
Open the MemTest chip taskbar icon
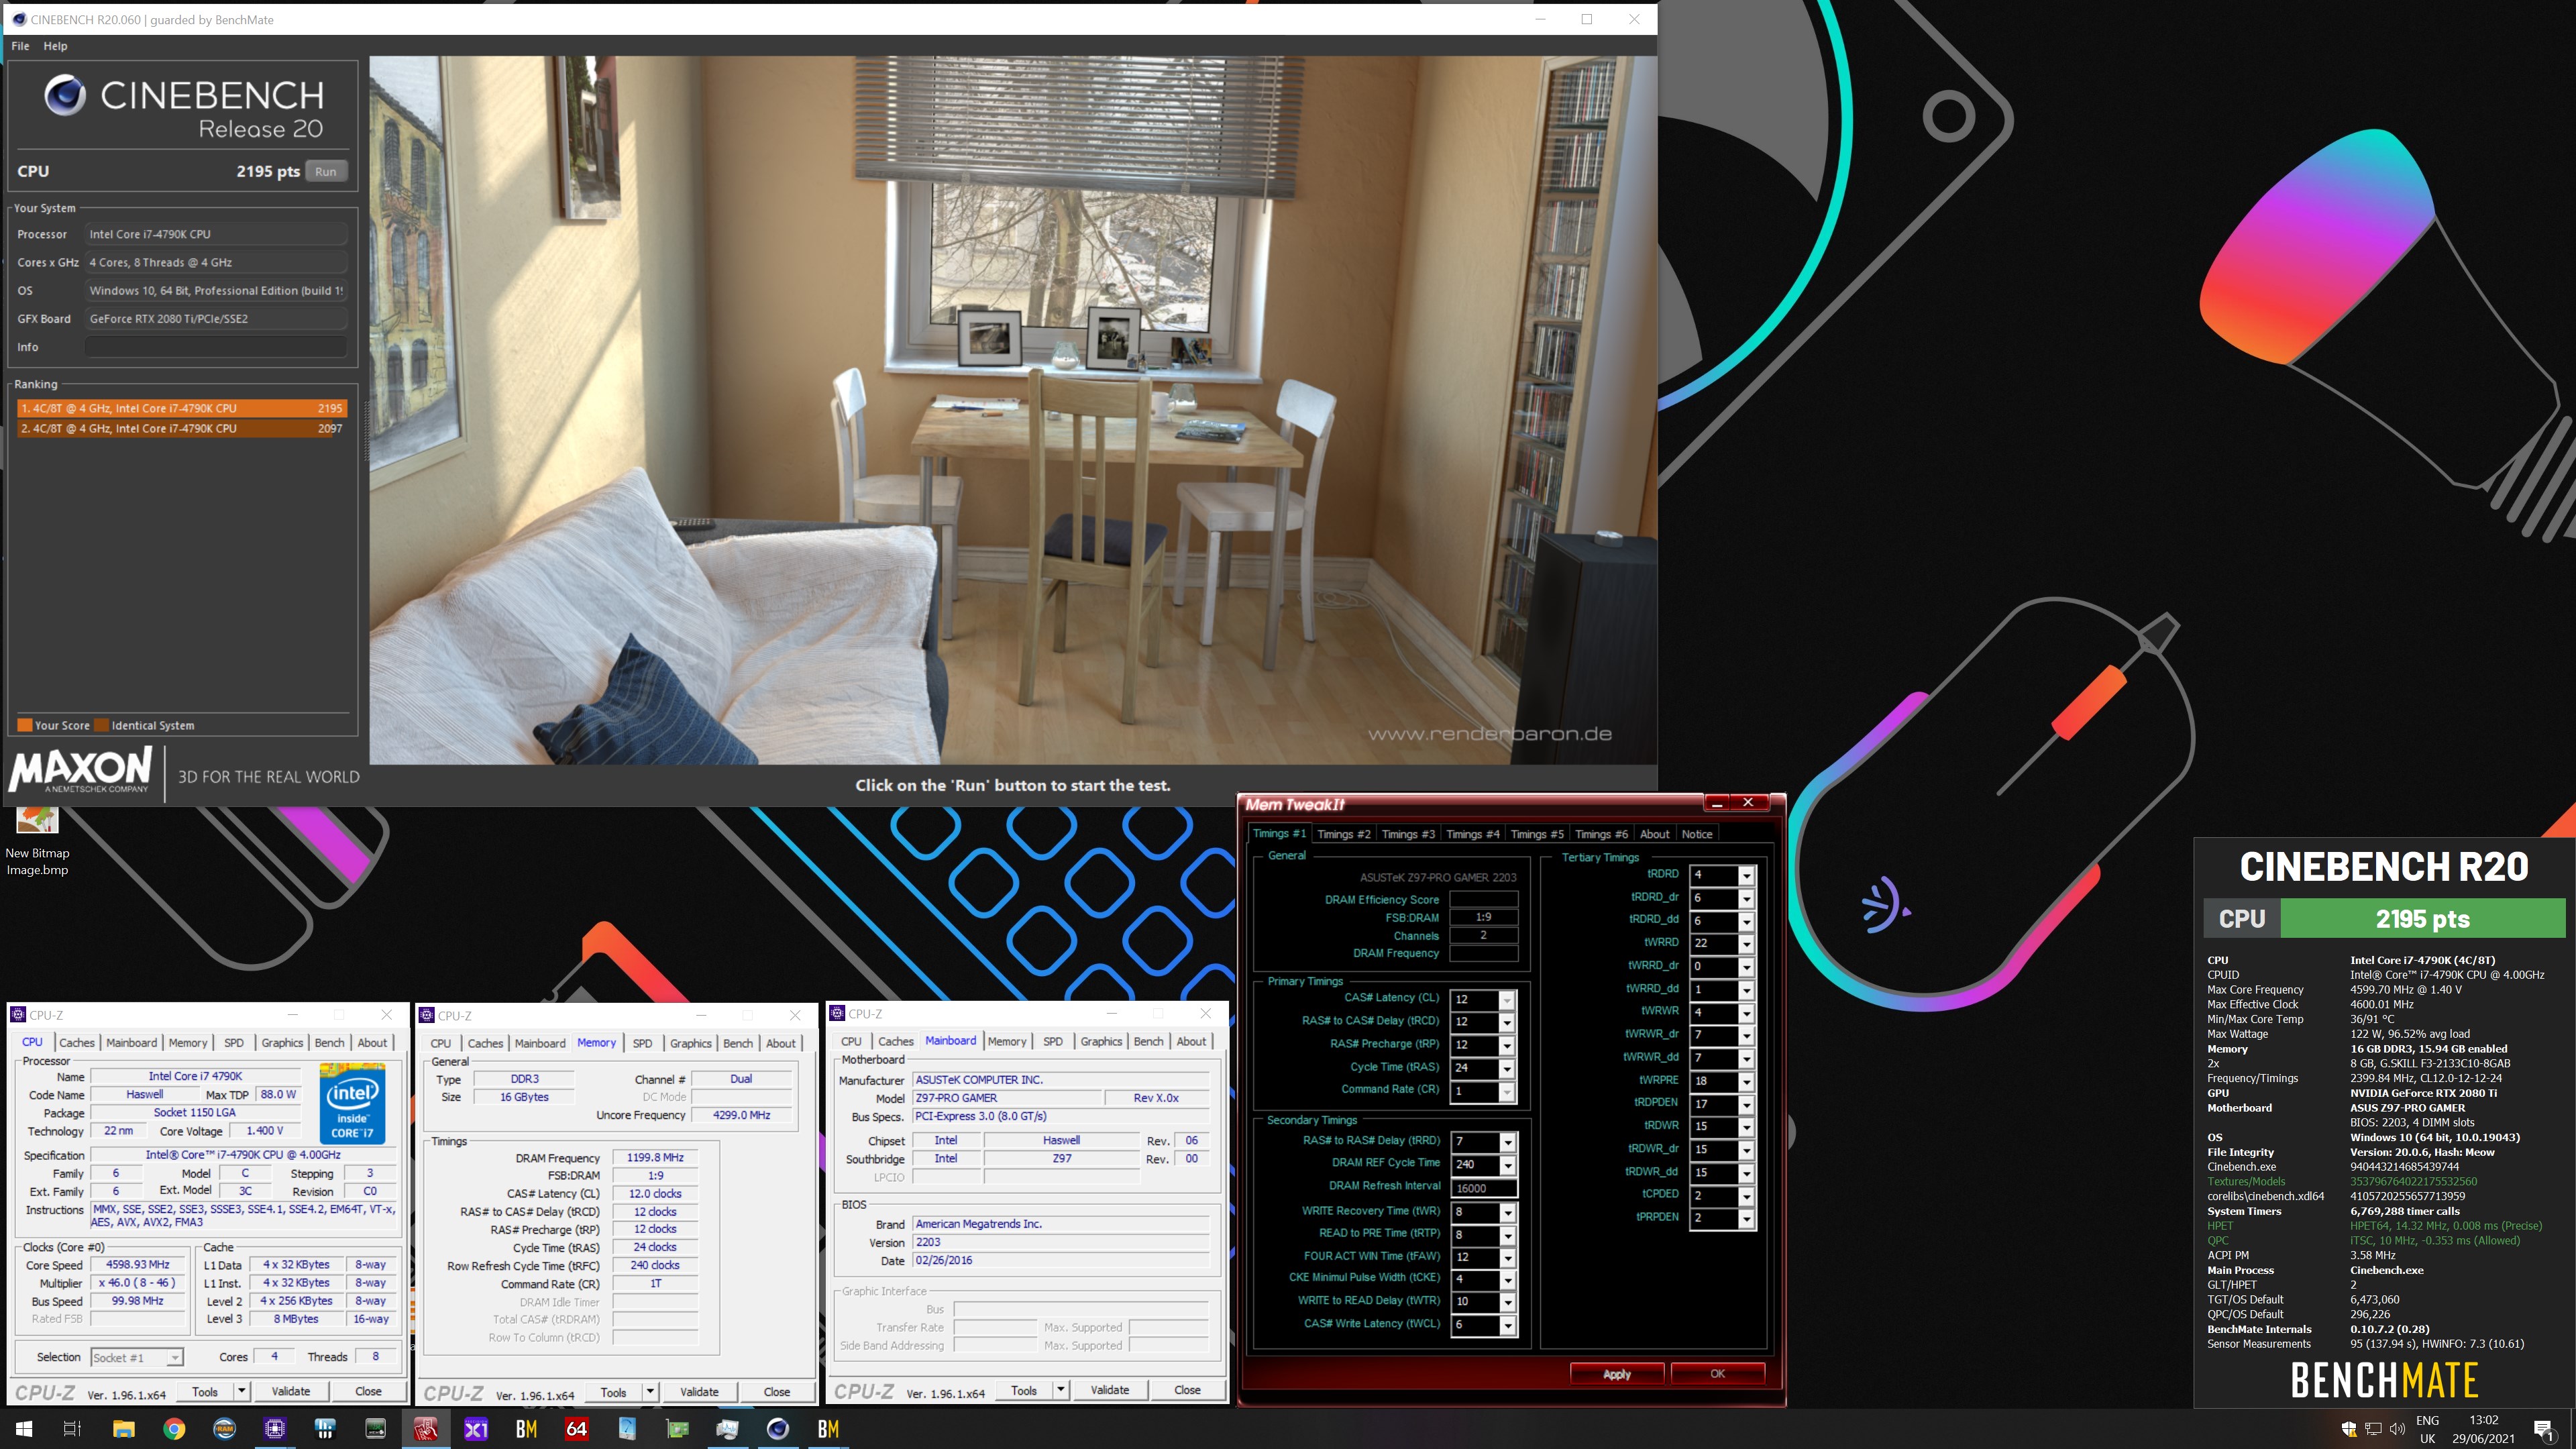click(x=376, y=1429)
